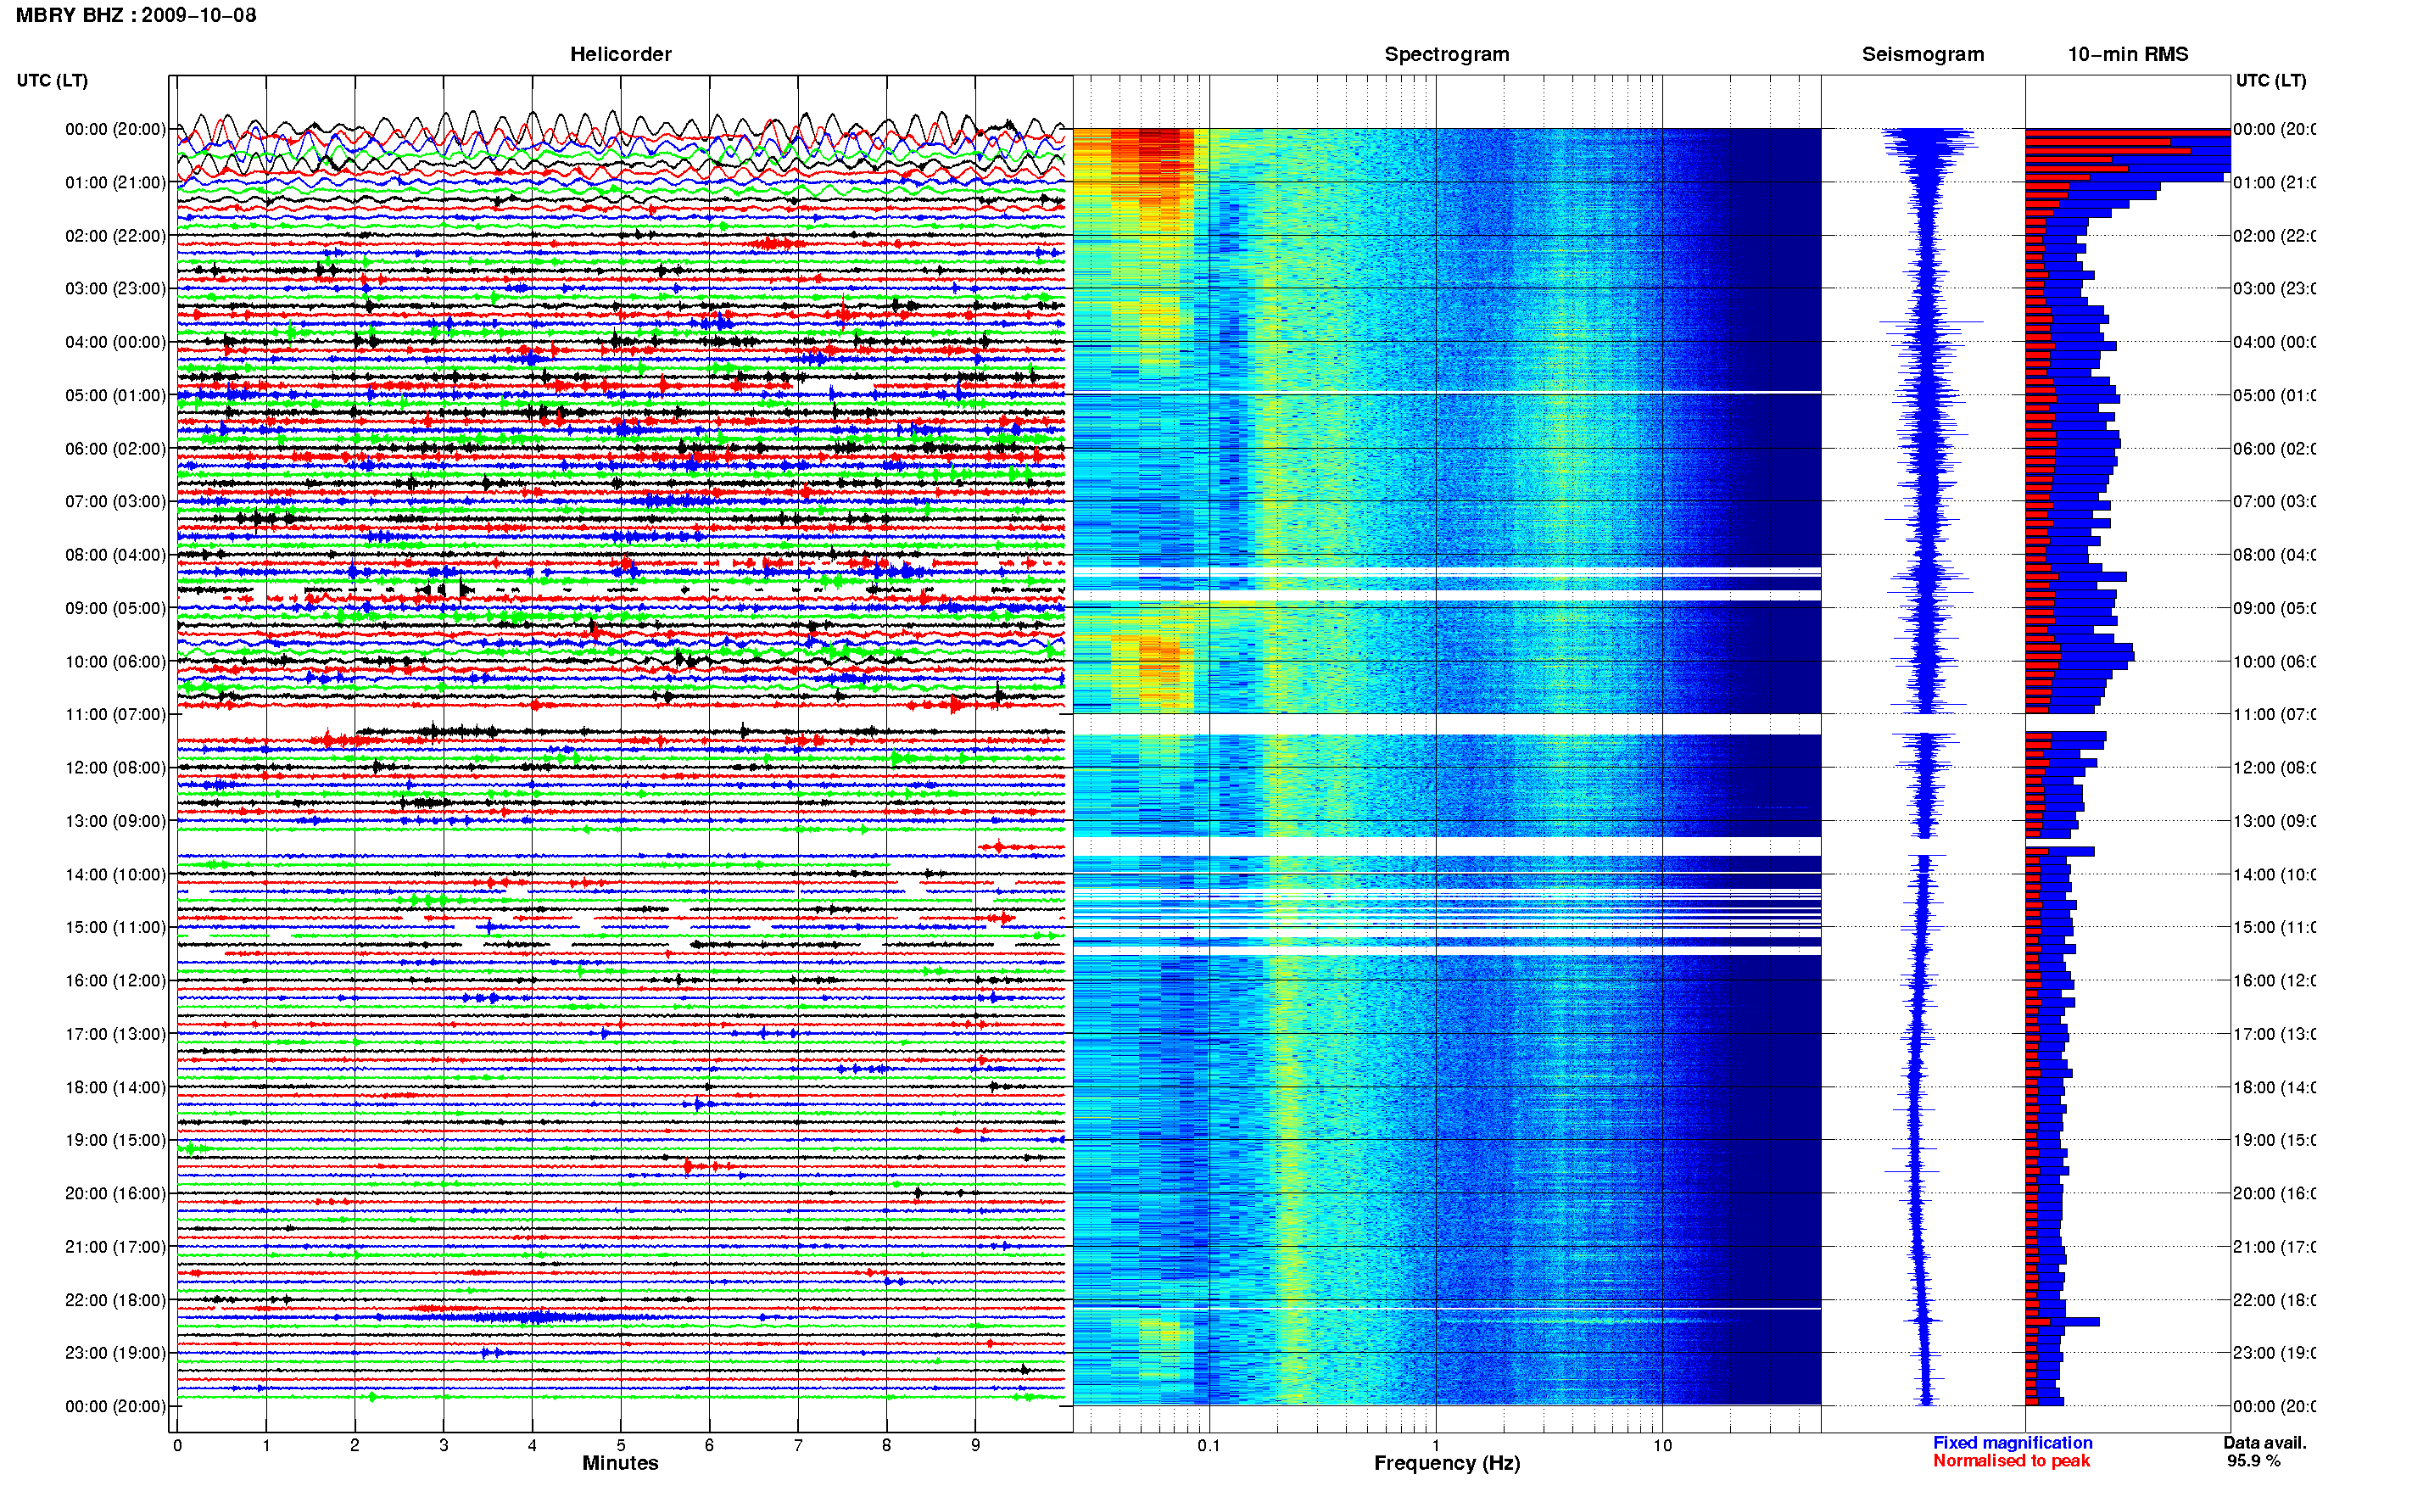Click the left '10:00 (06:00)' time label

(x=115, y=662)
